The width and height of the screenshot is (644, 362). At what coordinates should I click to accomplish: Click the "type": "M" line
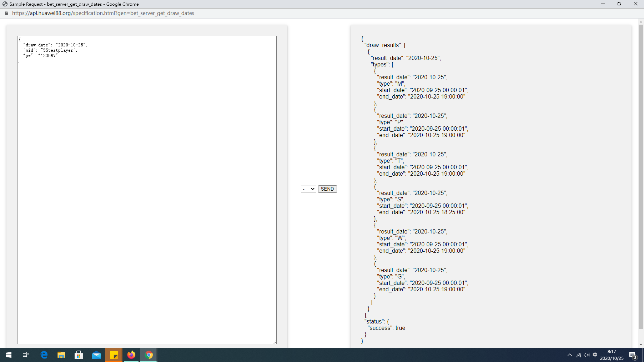pyautogui.click(x=391, y=84)
